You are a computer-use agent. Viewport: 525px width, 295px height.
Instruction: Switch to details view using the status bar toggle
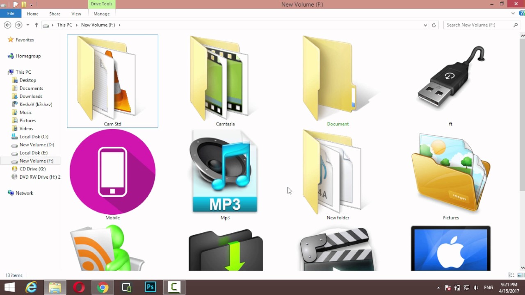(x=511, y=275)
